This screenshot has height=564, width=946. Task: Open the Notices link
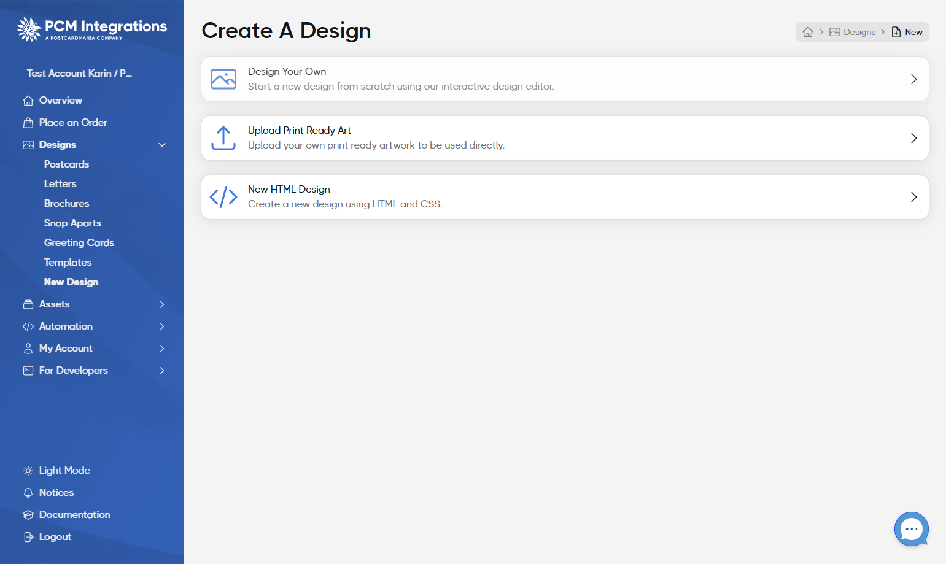click(56, 493)
